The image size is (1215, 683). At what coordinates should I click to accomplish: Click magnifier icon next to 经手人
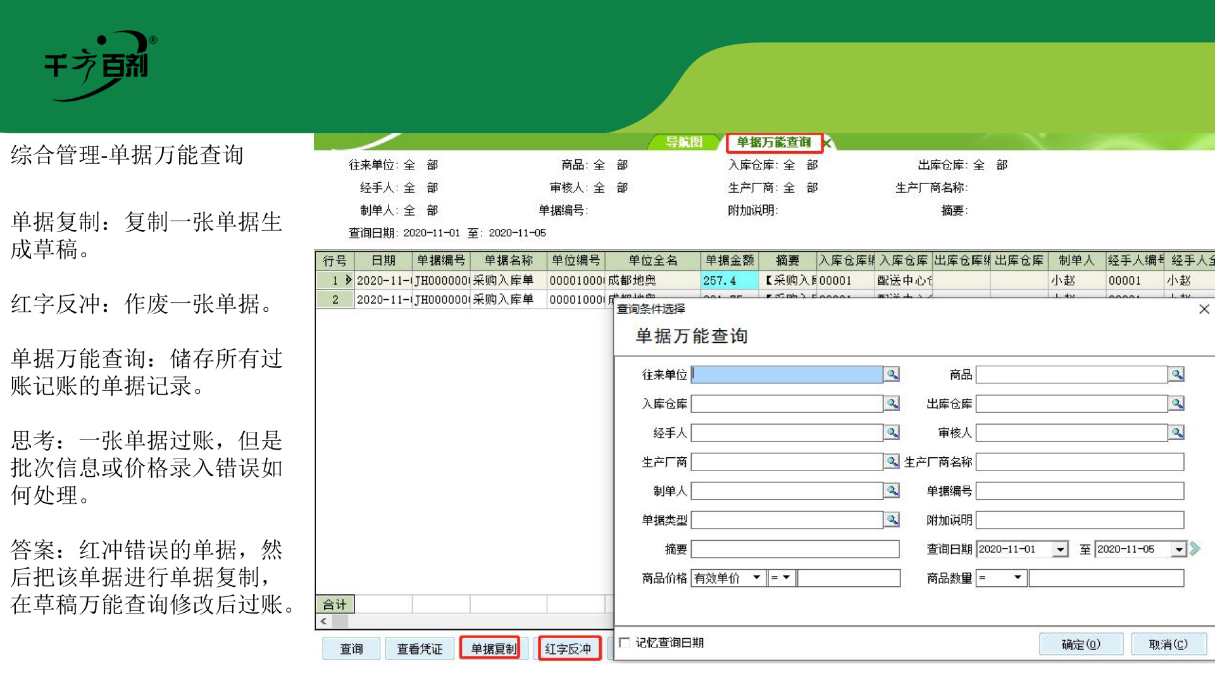point(892,433)
